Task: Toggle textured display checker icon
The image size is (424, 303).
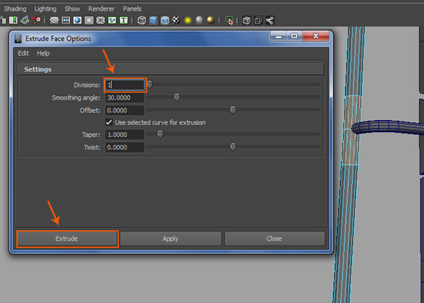Action: (176, 20)
